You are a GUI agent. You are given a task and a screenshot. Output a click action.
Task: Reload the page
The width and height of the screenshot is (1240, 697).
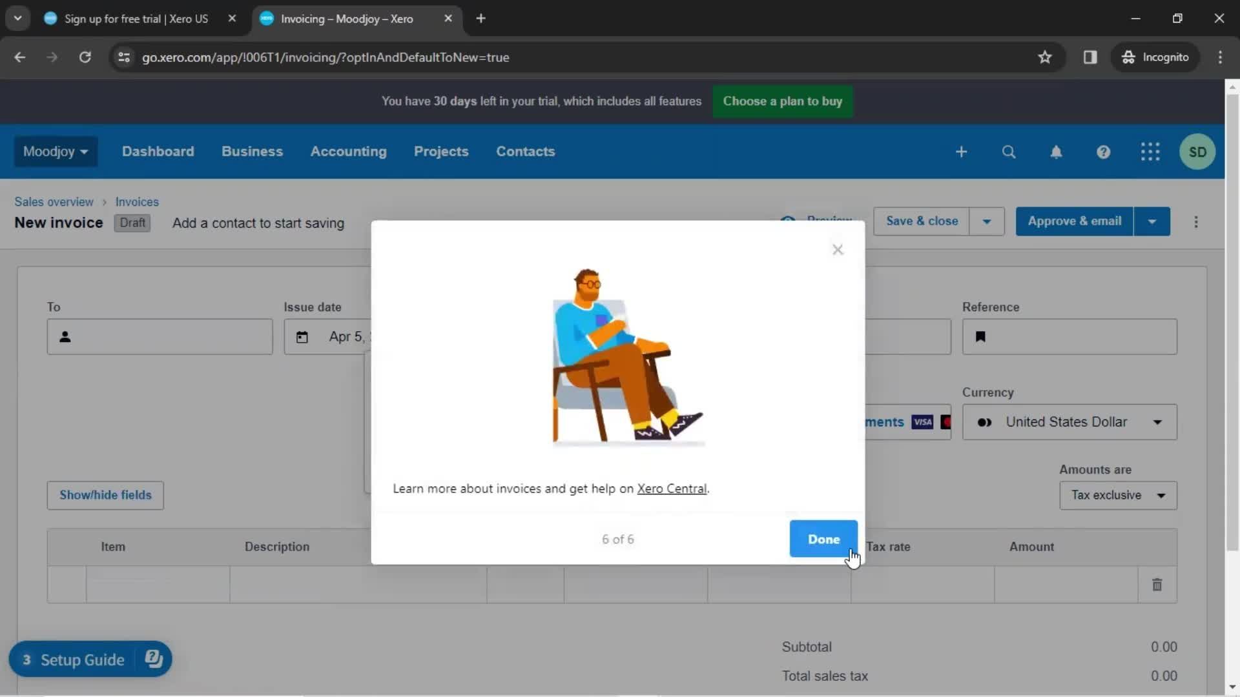click(85, 57)
